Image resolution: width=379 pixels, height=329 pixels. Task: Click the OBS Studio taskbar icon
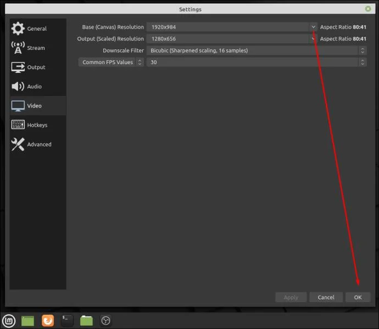point(105,321)
